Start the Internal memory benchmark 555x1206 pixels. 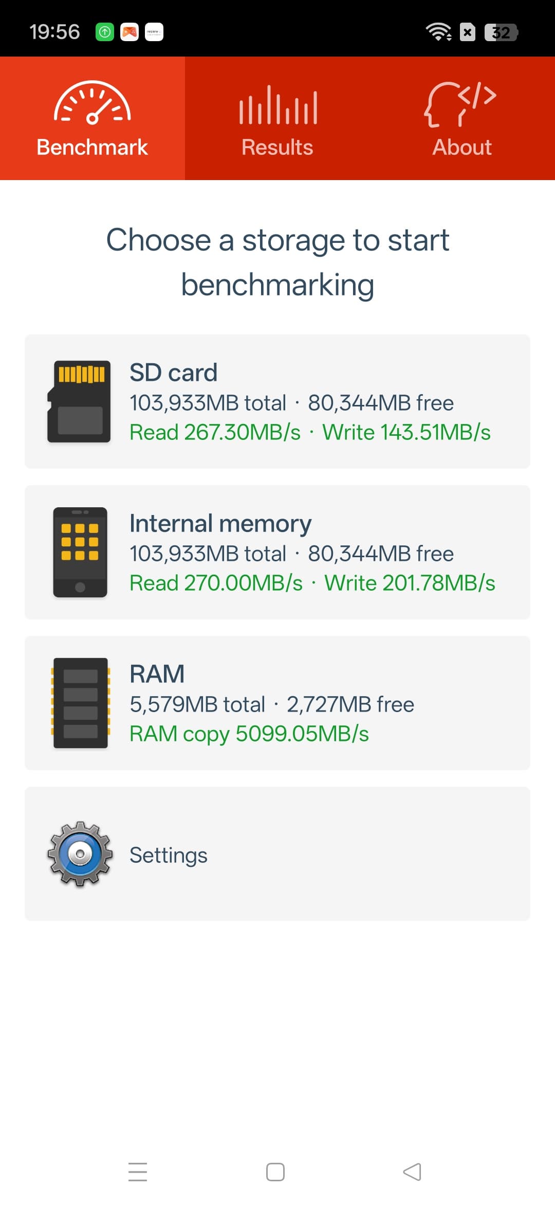pyautogui.click(x=308, y=552)
